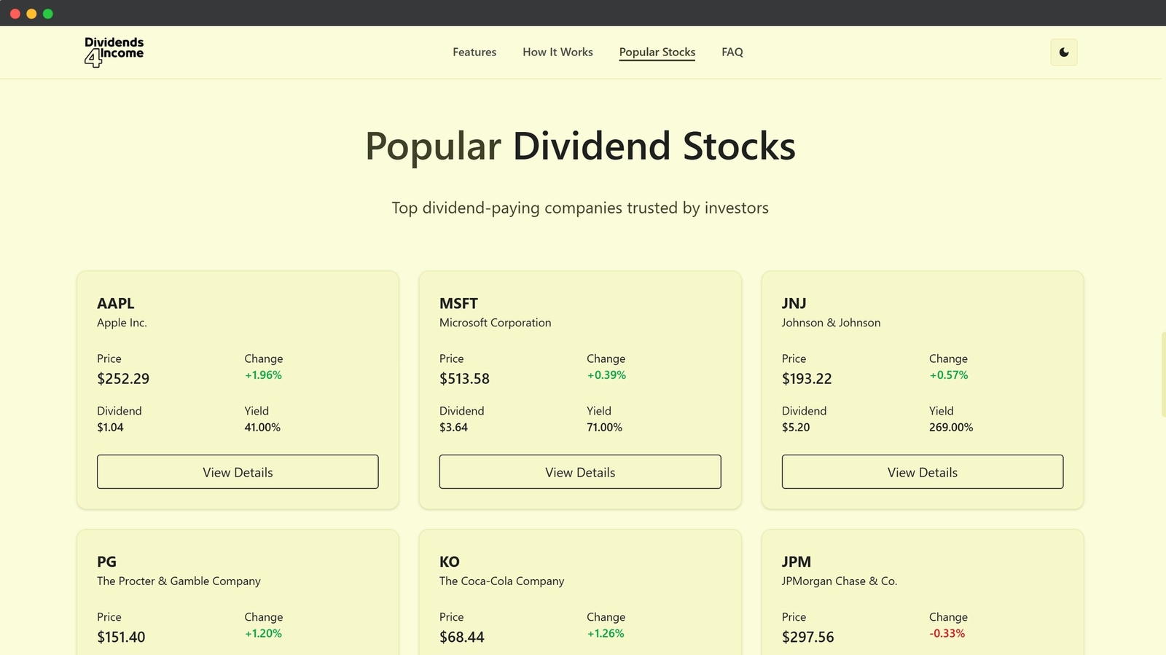Click KO price $68.44
The width and height of the screenshot is (1166, 655).
[x=462, y=638]
